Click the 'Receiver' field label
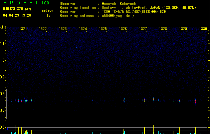 pyautogui.click(x=68, y=12)
